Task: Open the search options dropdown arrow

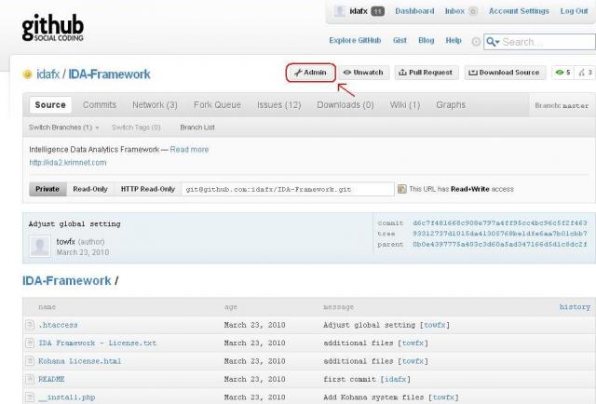Action: click(x=497, y=42)
